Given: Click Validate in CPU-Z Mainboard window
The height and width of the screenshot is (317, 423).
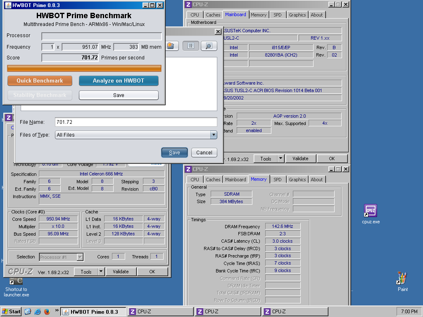Looking at the screenshot, I should tap(300, 158).
